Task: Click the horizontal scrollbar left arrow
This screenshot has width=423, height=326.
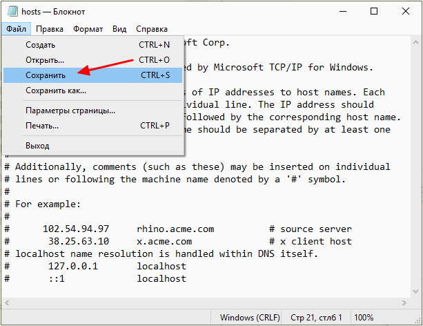Action: pos(7,303)
